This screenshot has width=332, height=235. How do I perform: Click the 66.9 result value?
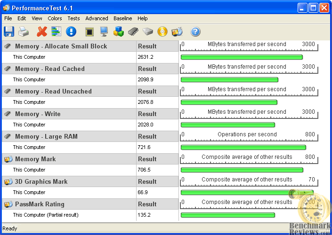click(x=143, y=193)
